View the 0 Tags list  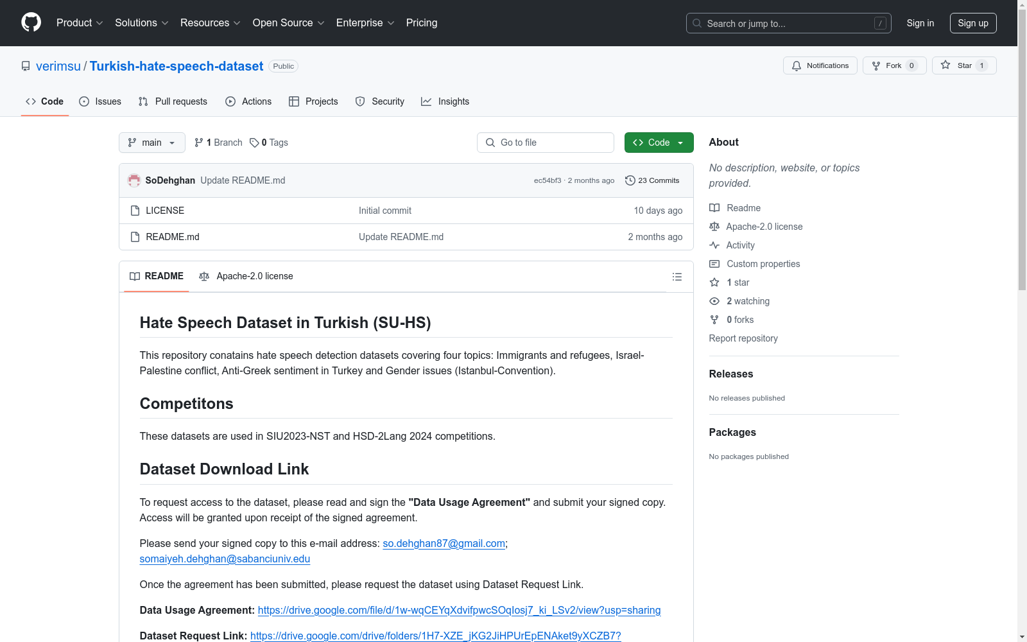tap(269, 143)
